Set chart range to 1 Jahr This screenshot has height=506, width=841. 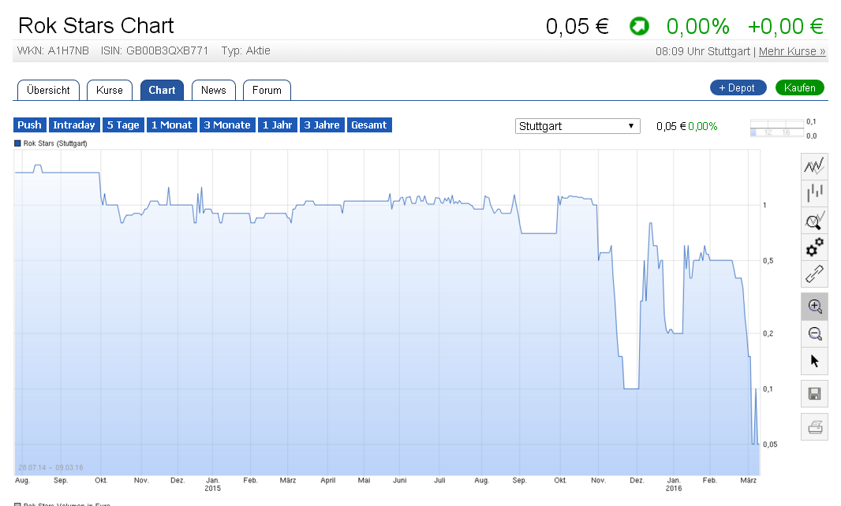click(277, 125)
